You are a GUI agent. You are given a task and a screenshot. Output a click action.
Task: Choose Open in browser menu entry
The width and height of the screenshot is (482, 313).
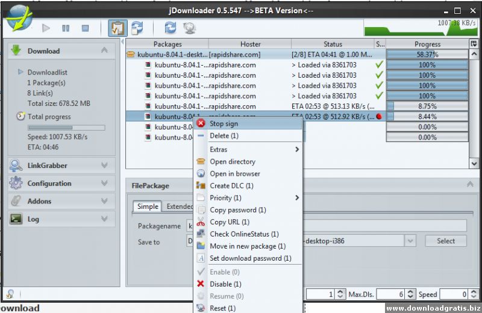pyautogui.click(x=248, y=173)
